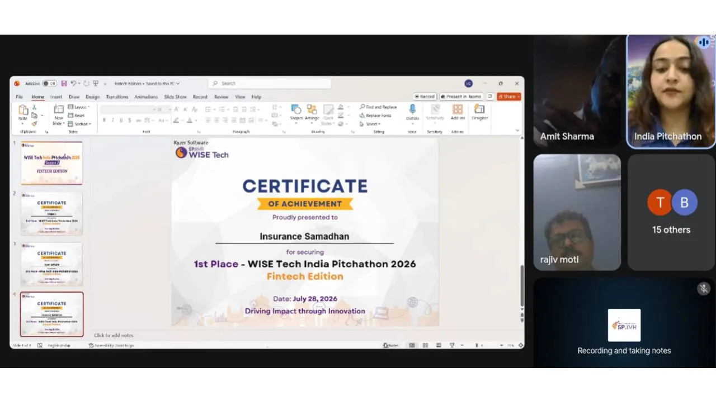Switch to Slide Sorter view icon
This screenshot has height=402, width=716.
click(426, 345)
